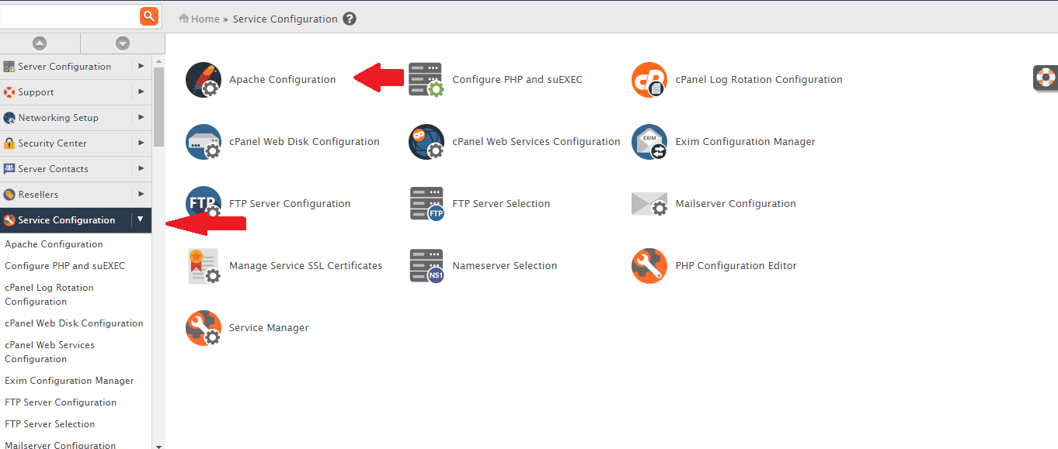Click the Home breadcrumb link
Screen dimensions: 1058x449
click(x=205, y=19)
